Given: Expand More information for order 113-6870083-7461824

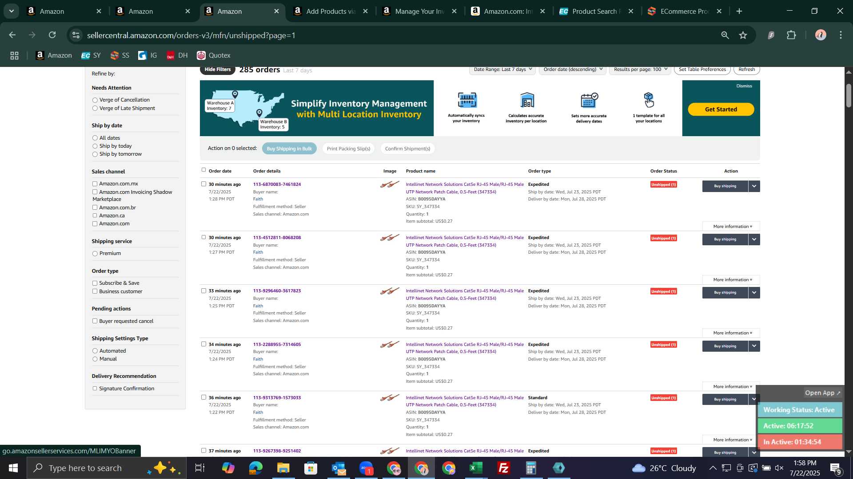Looking at the screenshot, I should (731, 227).
